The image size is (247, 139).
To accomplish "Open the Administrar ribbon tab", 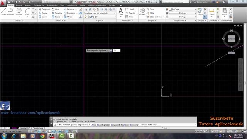I will pyautogui.click(x=72, y=5).
